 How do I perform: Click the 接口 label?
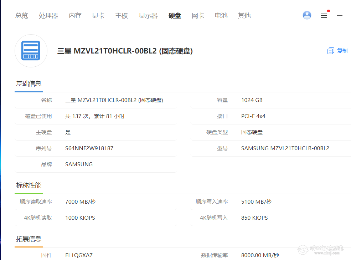[222, 116]
